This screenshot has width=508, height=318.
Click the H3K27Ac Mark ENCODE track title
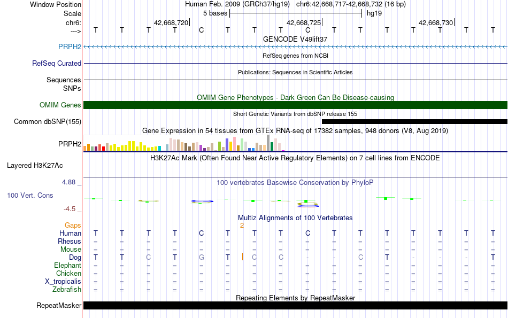(x=295, y=158)
